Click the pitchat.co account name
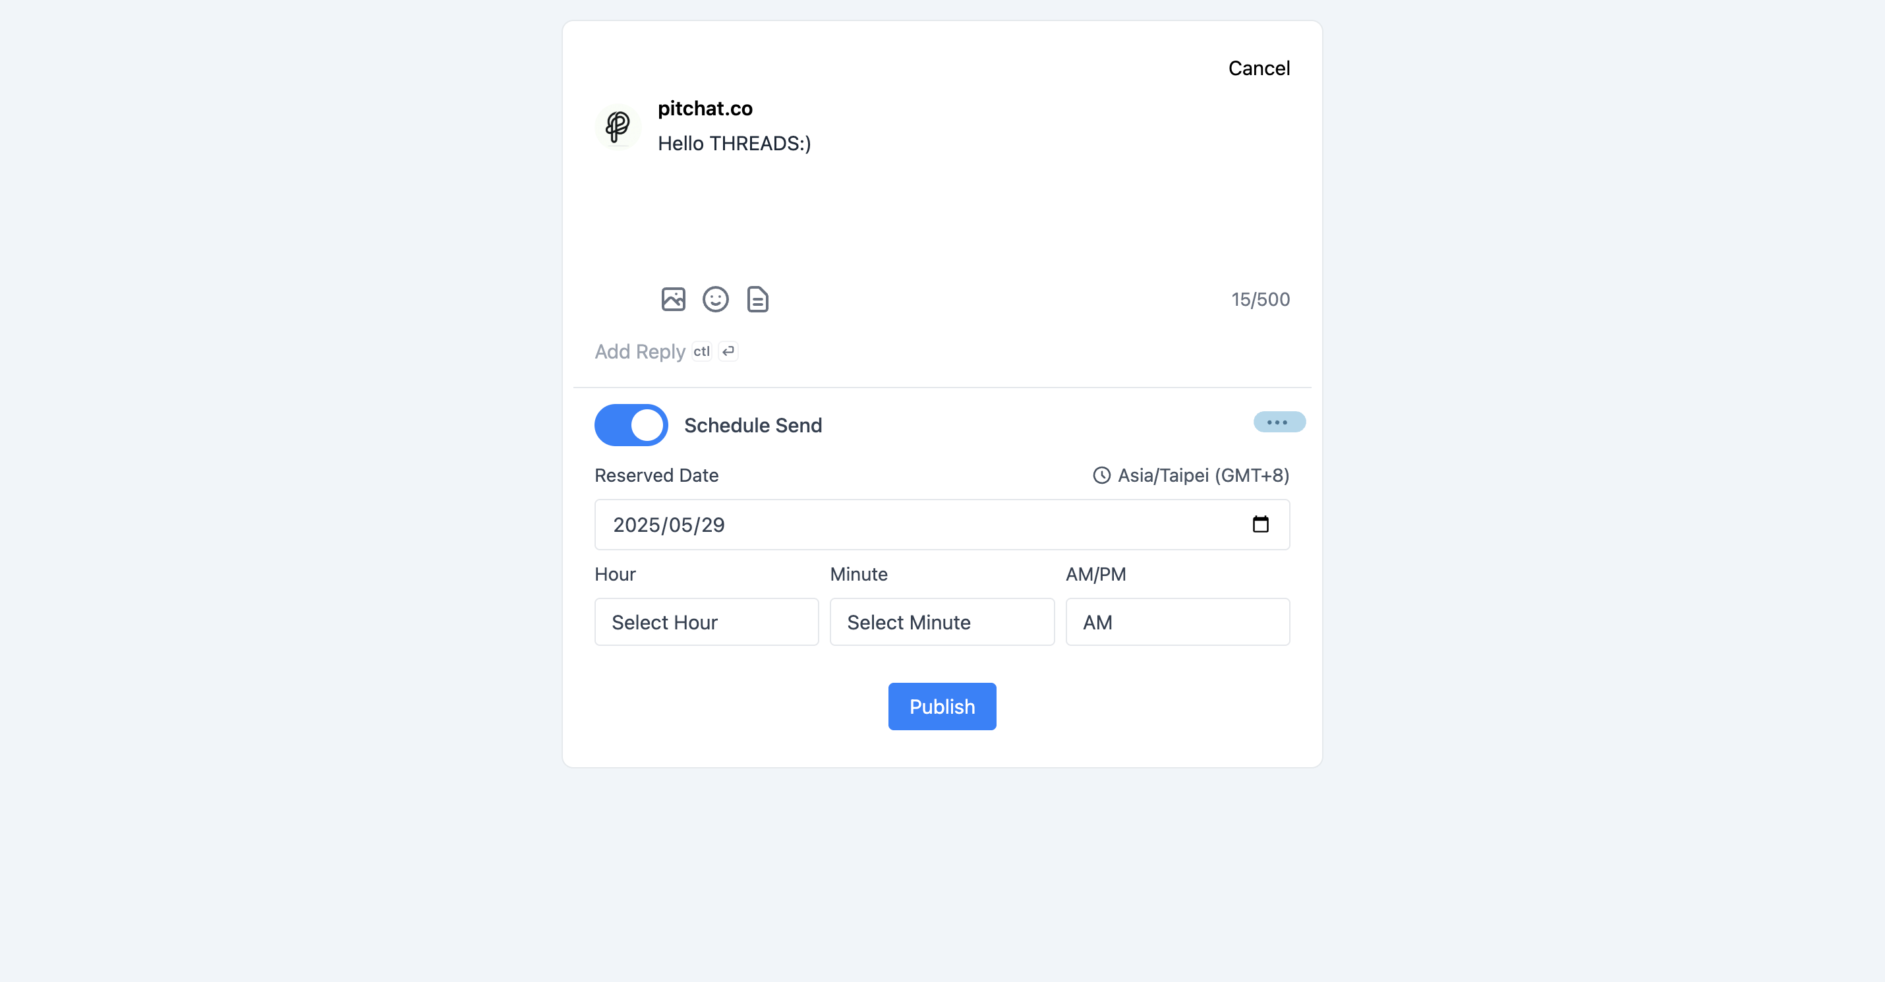Image resolution: width=1885 pixels, height=982 pixels. pyautogui.click(x=705, y=108)
